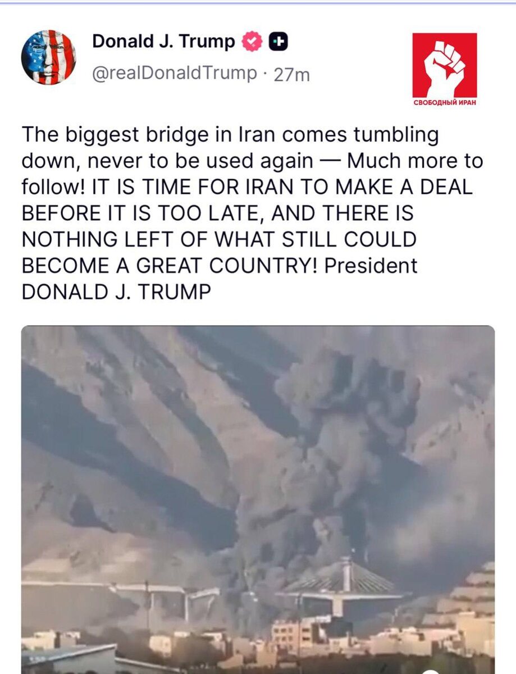
Task: Click the dark plus badge beside name
Action: click(278, 41)
